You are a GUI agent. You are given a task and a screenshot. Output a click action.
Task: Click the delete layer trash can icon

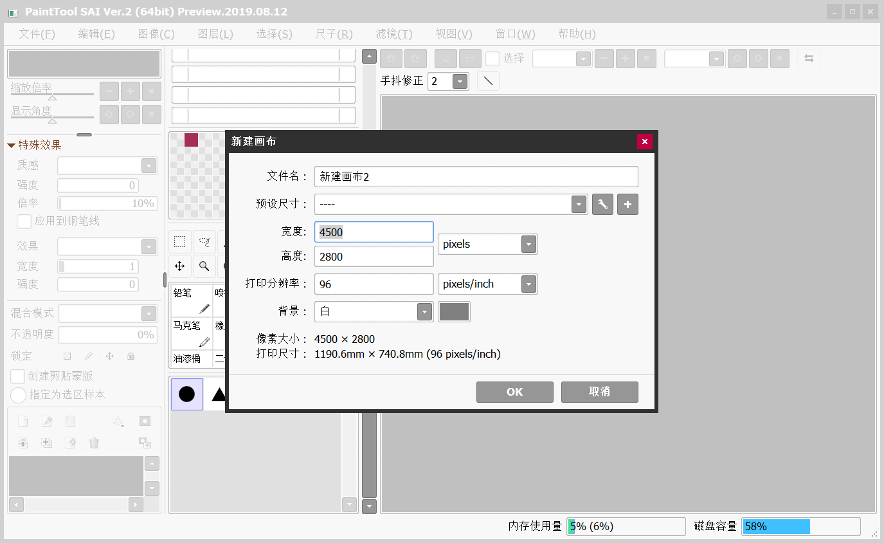pos(94,443)
